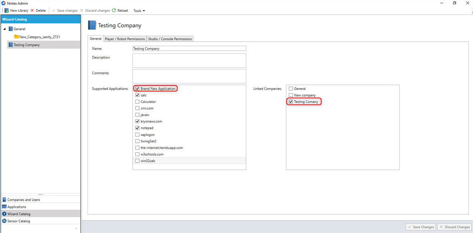The image size is (473, 233).
Task: Collapse the General library tree node
Action: 5,29
